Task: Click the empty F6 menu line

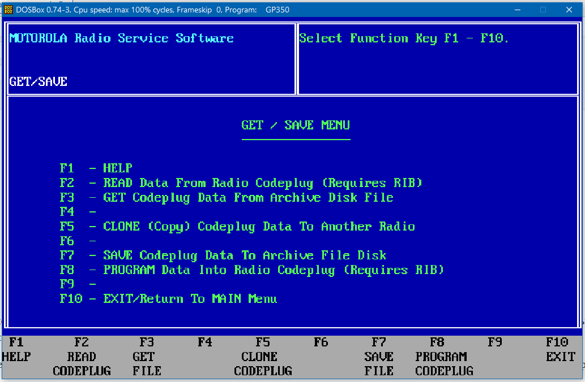Action: [x=78, y=241]
